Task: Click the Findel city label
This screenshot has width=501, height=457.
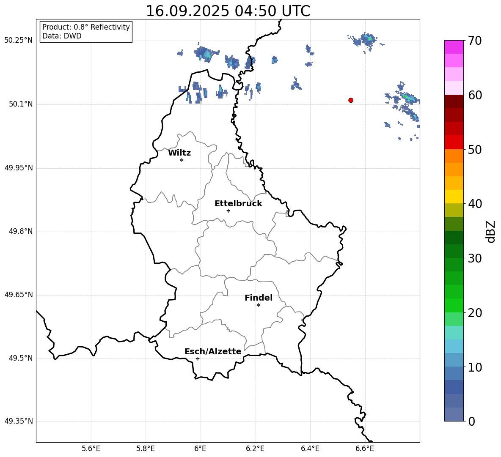Action: 259,298
